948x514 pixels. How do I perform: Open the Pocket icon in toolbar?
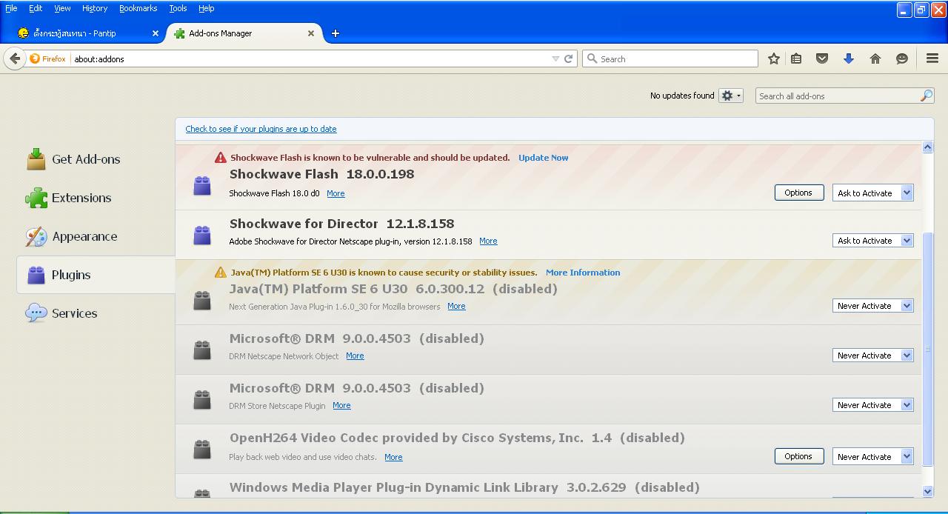822,59
